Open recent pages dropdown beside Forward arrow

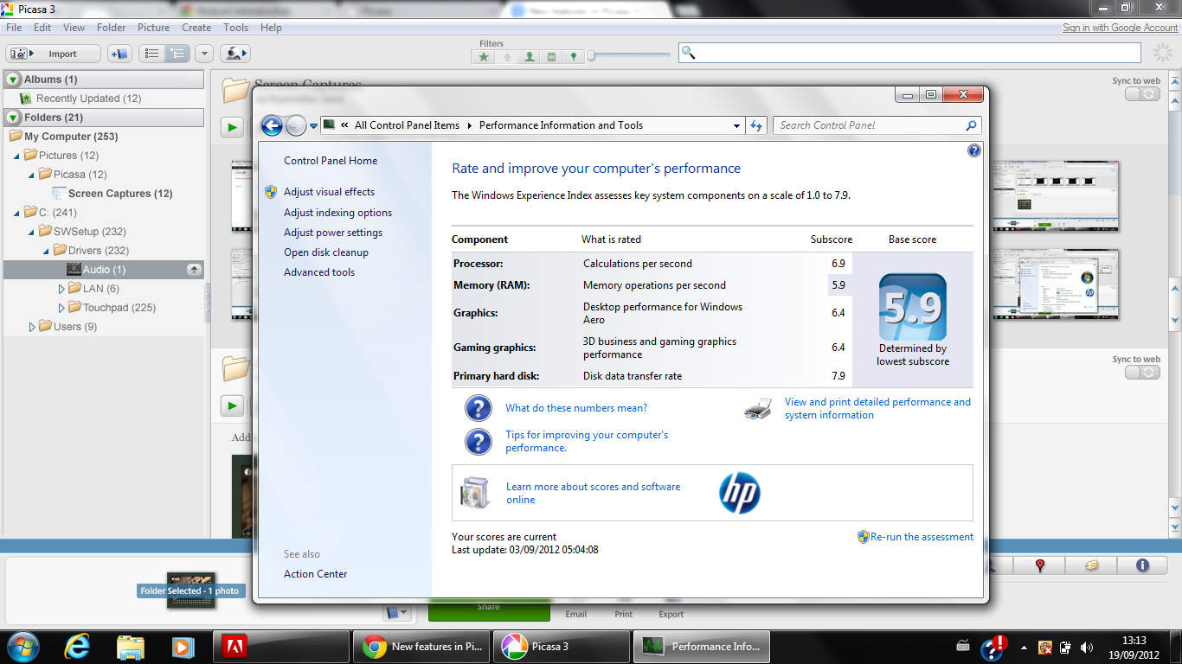313,126
